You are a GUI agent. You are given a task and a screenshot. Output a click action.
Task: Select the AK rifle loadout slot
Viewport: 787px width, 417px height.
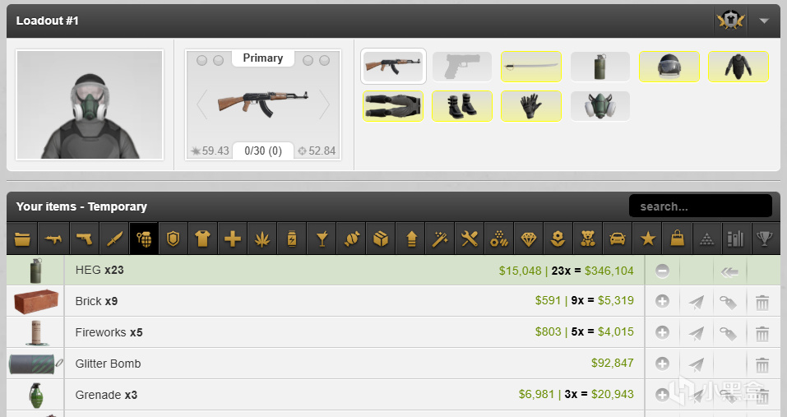tap(393, 67)
